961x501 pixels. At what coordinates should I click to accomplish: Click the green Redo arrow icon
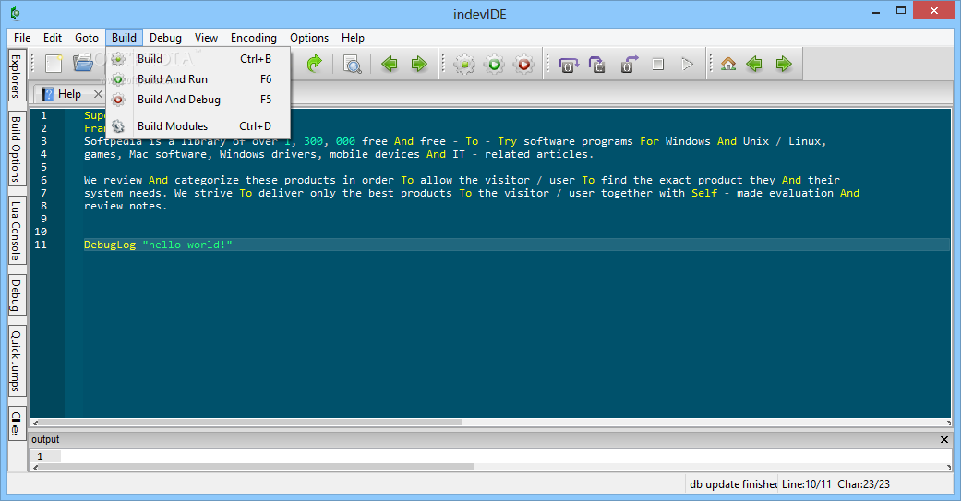click(315, 64)
